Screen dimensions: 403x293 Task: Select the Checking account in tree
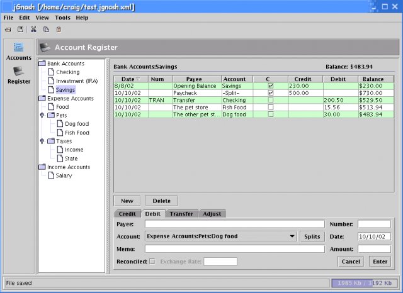[67, 72]
